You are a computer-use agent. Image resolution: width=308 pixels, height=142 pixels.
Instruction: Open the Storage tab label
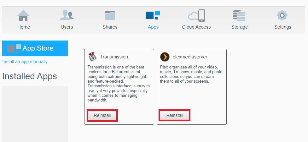[240, 27]
